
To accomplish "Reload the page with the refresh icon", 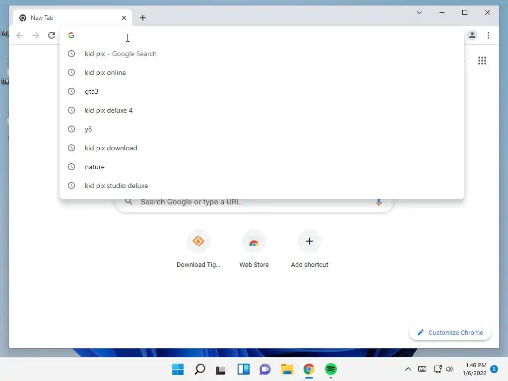I will coord(52,35).
